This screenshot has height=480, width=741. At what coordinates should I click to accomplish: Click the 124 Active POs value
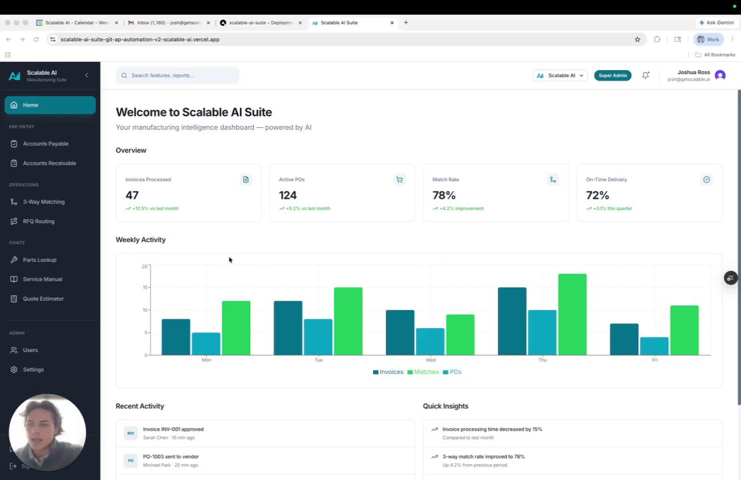[288, 195]
